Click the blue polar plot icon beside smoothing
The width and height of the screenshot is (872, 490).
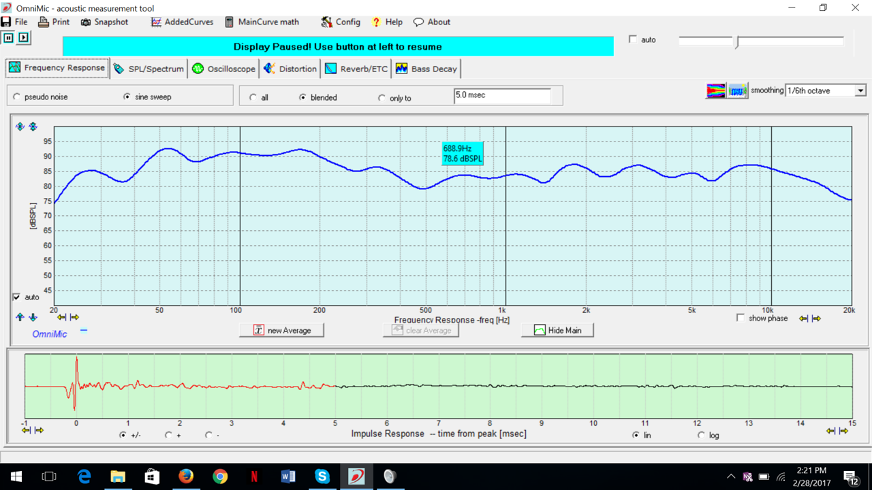pyautogui.click(x=737, y=91)
